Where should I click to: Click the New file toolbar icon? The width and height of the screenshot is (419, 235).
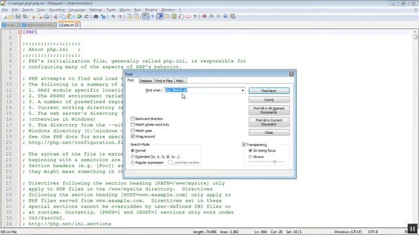(5, 16)
